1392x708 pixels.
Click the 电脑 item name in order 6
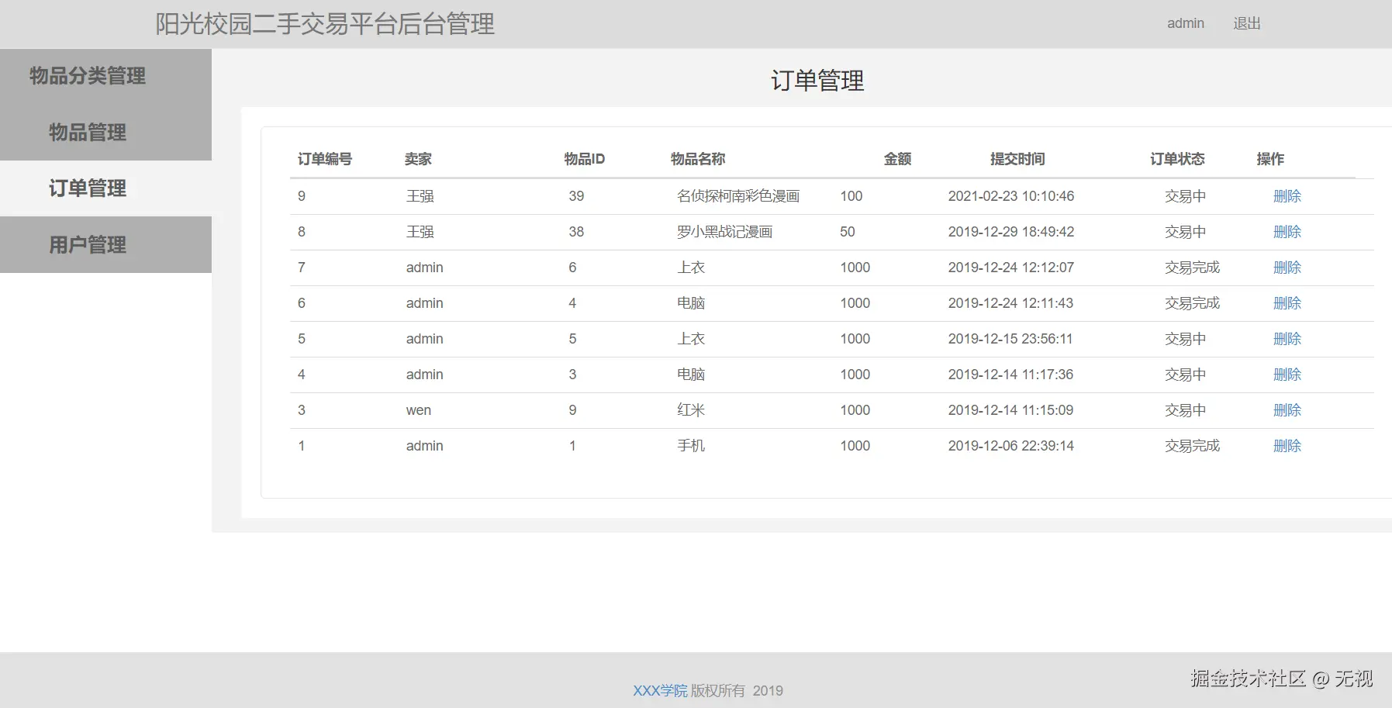(691, 303)
